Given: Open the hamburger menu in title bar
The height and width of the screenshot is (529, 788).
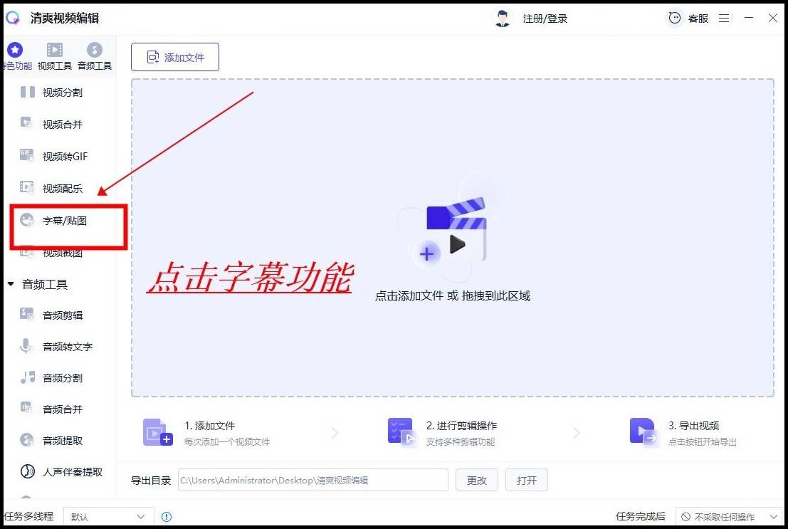Looking at the screenshot, I should point(724,19).
